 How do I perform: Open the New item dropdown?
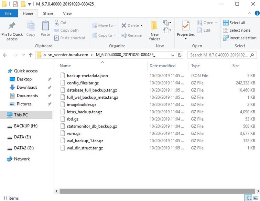167,23
